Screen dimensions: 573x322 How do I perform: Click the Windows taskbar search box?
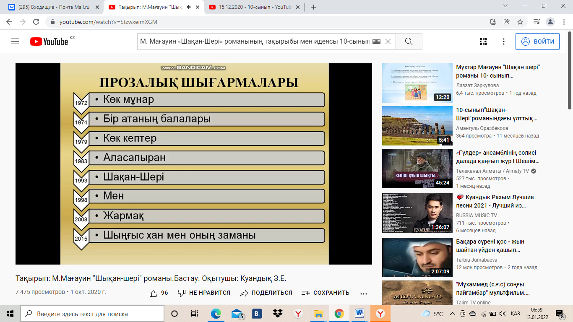point(92,314)
